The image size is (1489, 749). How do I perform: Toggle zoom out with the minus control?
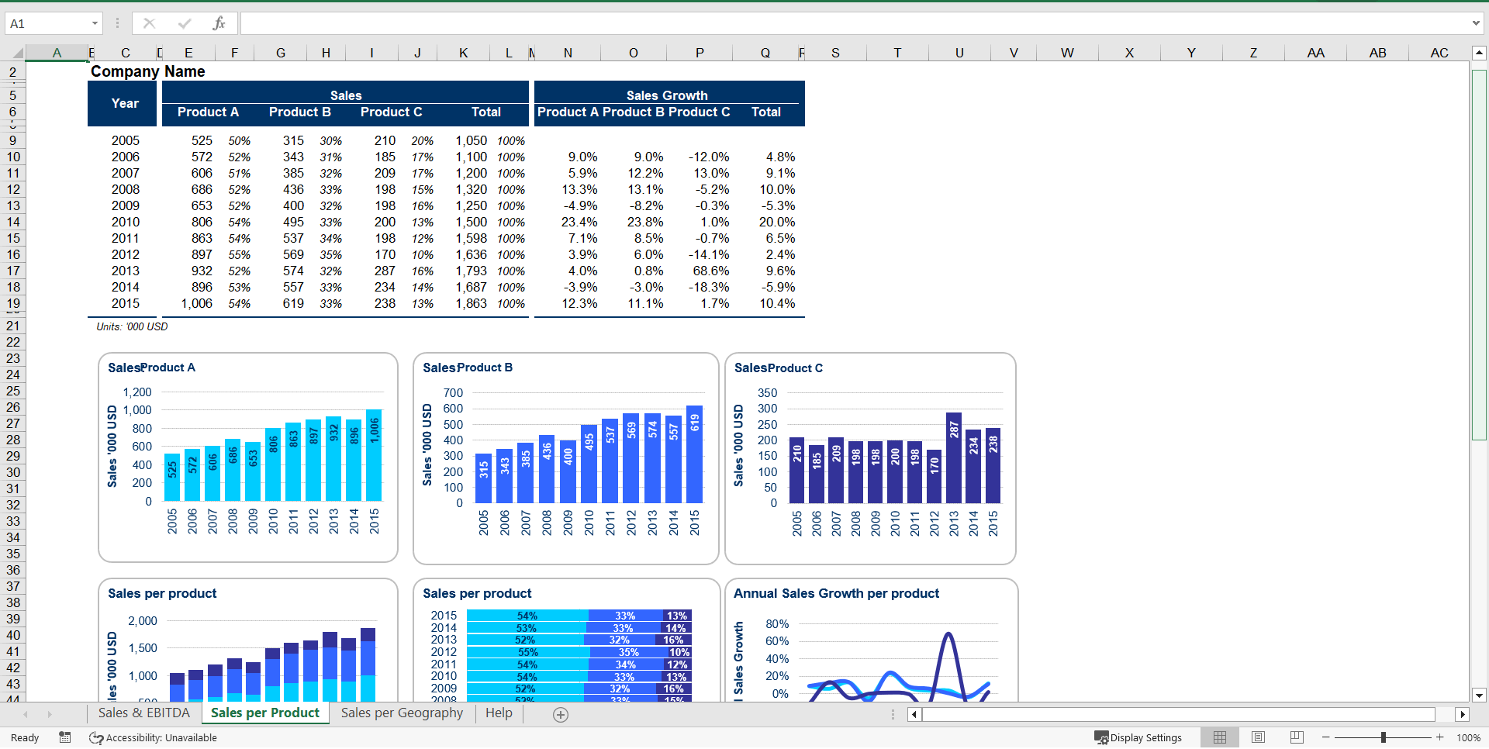[x=1326, y=737]
